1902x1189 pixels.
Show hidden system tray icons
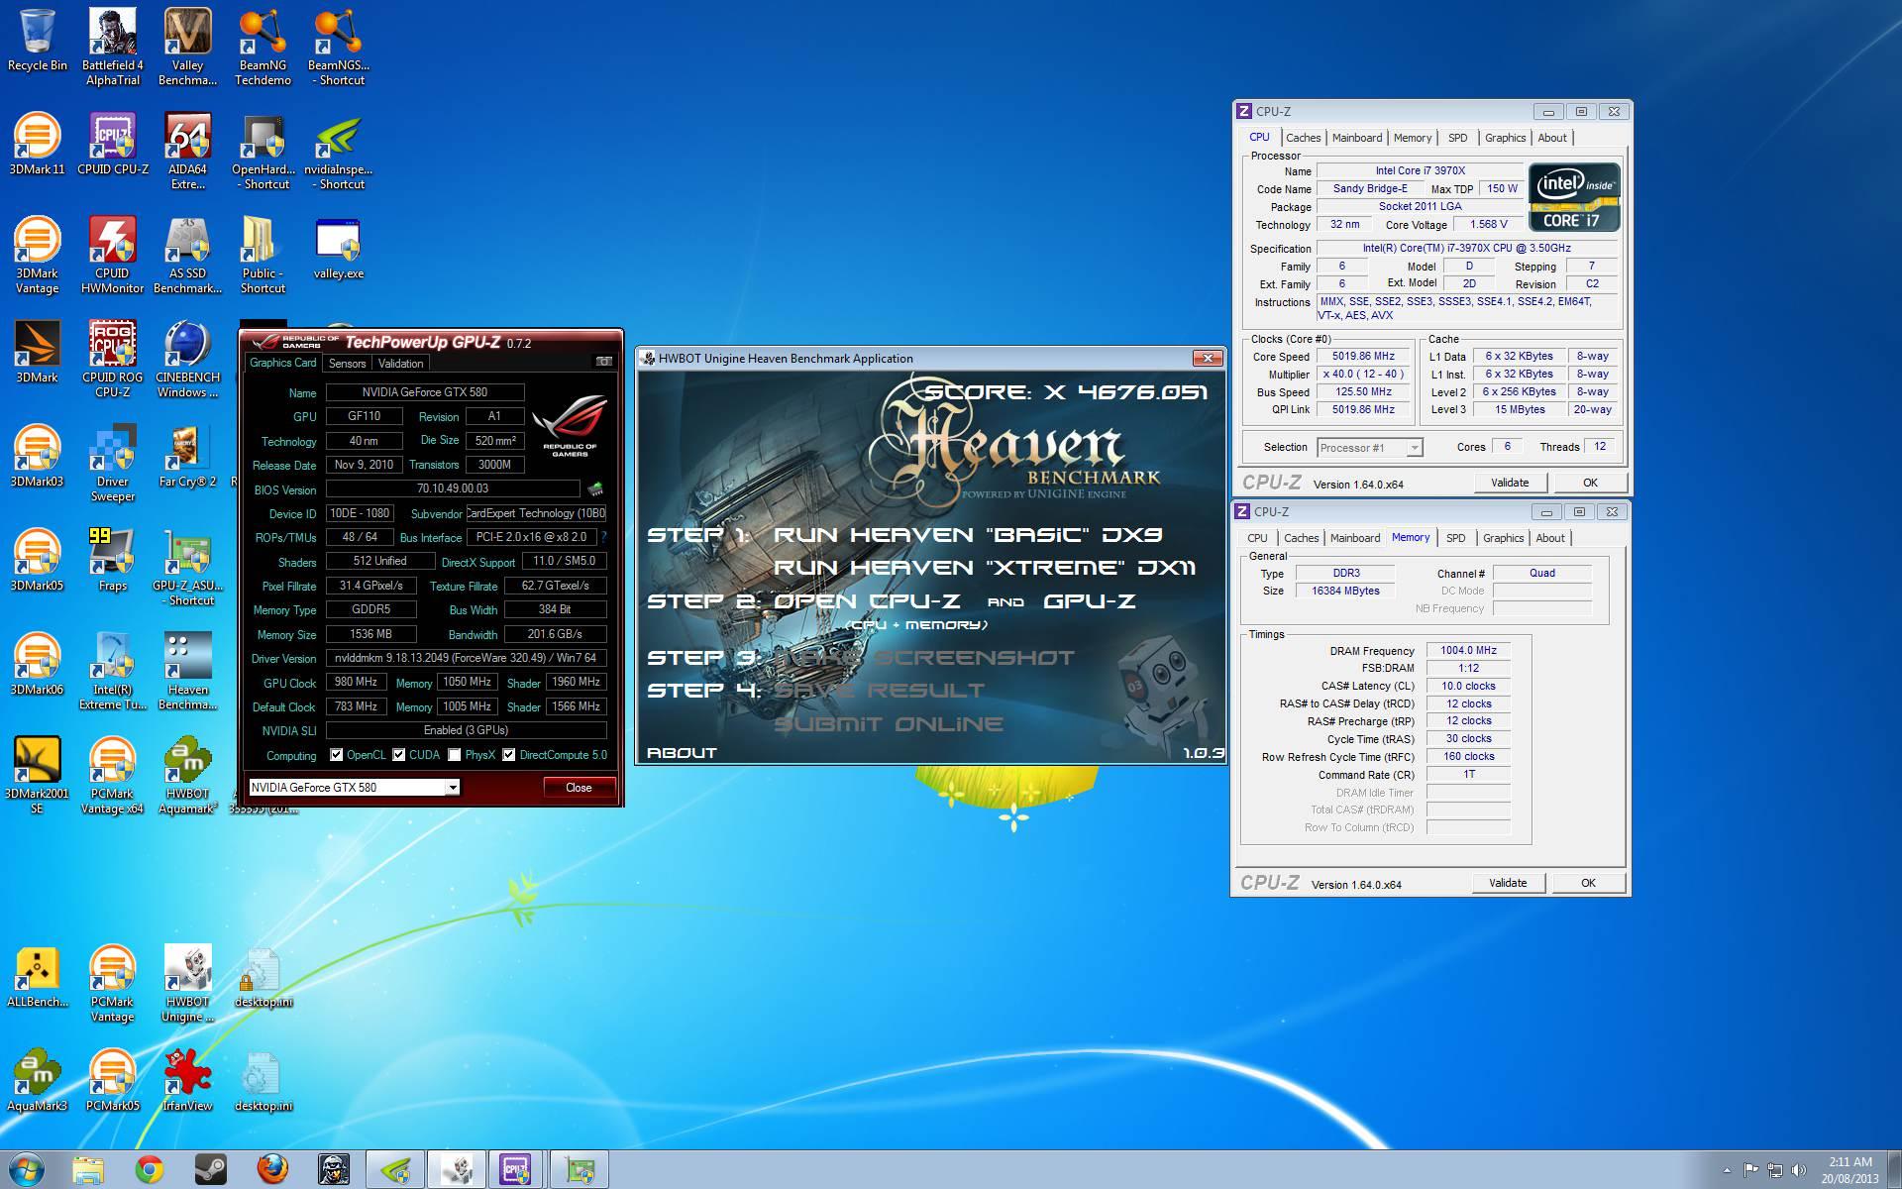[x=1727, y=1171]
